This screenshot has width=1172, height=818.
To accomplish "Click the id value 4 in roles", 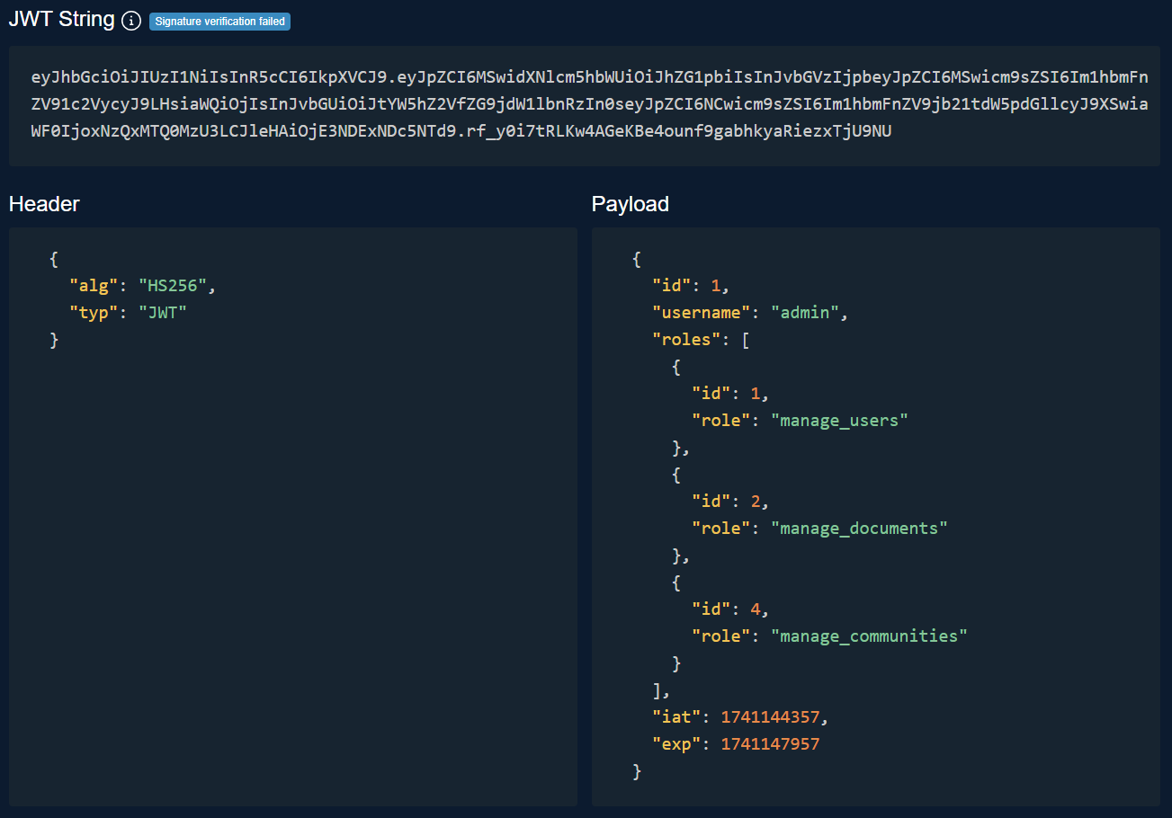I will (x=756, y=609).
